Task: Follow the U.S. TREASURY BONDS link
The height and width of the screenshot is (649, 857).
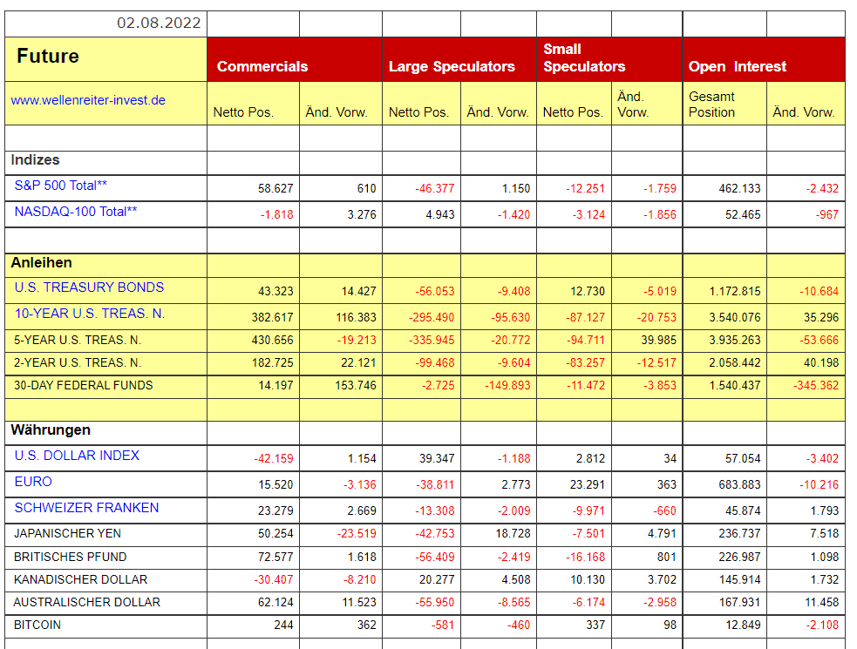Action: pyautogui.click(x=89, y=287)
